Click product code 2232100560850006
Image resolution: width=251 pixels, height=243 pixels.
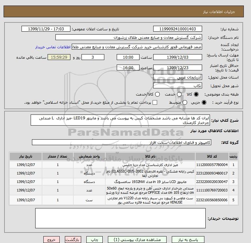(x=212, y=200)
